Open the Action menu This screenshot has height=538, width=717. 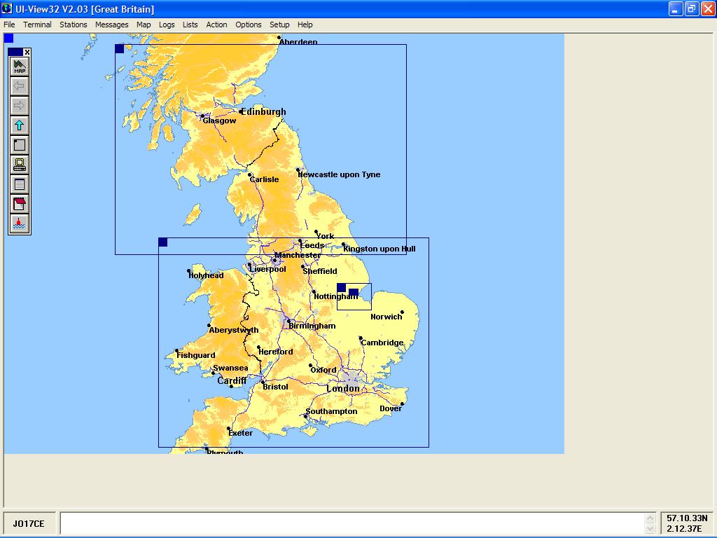(x=216, y=25)
